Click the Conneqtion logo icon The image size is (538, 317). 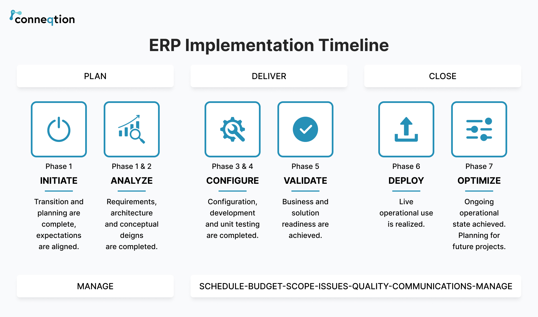[x=11, y=11]
